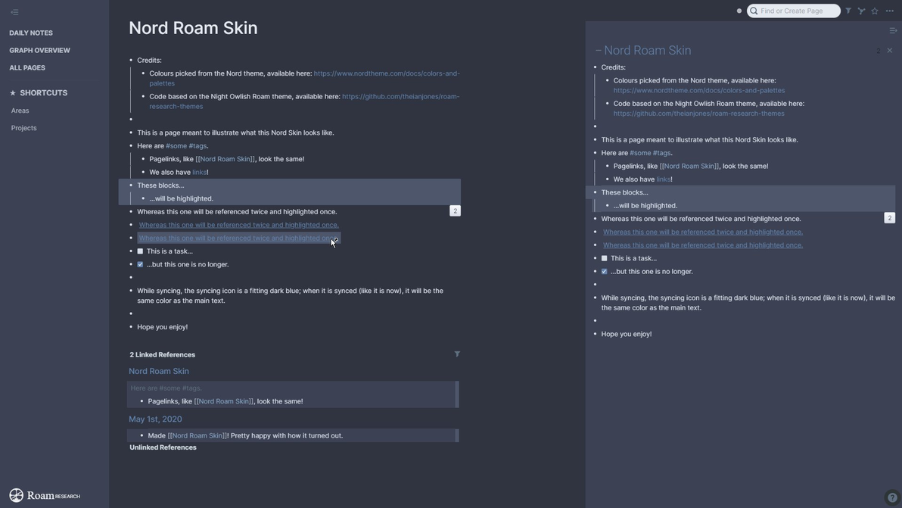Toggle the 'This is a task...' checkbox in right sidebar

(x=604, y=258)
